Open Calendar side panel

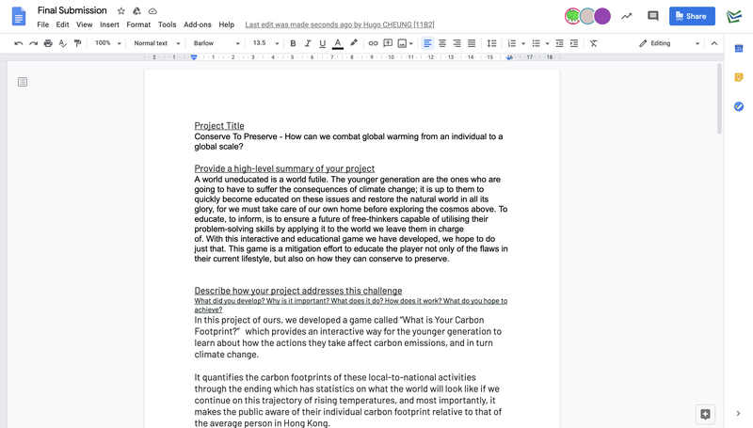pos(739,48)
